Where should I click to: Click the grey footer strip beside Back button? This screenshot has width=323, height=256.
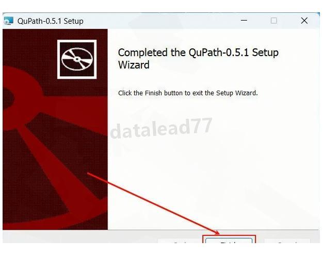click(x=80, y=237)
